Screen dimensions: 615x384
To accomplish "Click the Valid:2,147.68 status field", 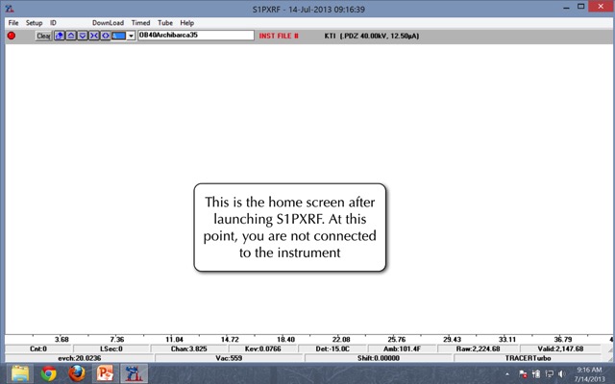I will click(560, 348).
